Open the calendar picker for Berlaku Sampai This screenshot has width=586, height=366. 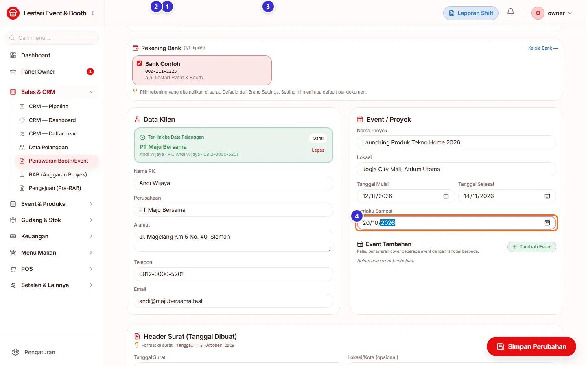pos(547,223)
